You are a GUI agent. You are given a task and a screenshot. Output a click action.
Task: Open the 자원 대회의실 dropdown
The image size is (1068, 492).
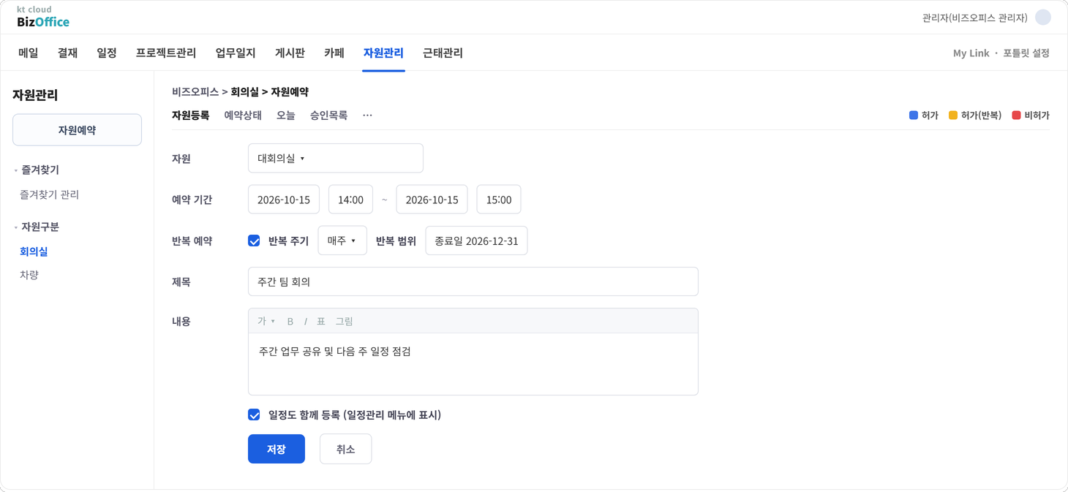click(x=336, y=158)
